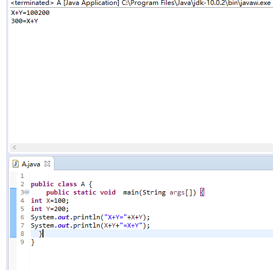Click the terminated Java Application status line
Image resolution: width=273 pixels, height=270 pixels.
point(141,3)
